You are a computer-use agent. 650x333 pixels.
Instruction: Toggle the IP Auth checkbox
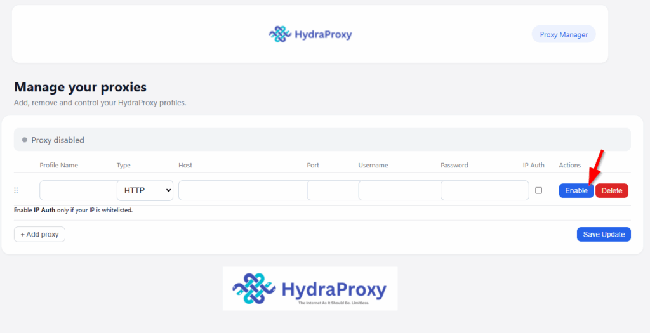538,190
